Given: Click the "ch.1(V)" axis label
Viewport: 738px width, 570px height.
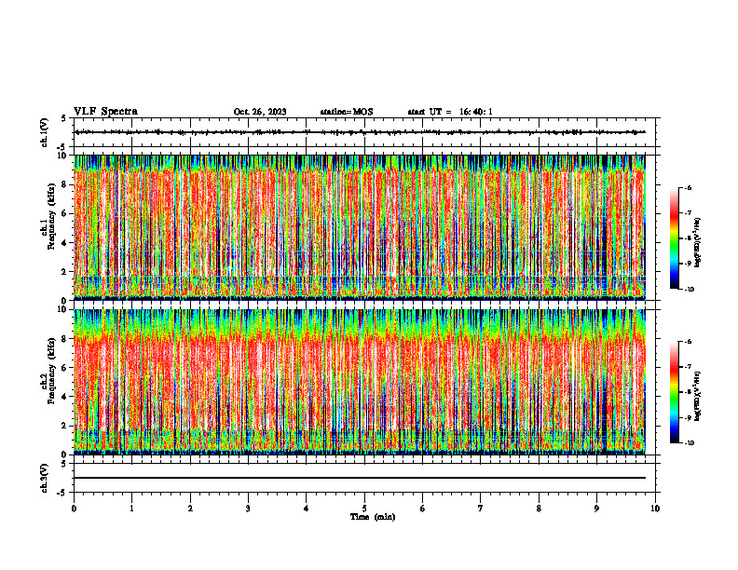Looking at the screenshot, I should (x=45, y=132).
